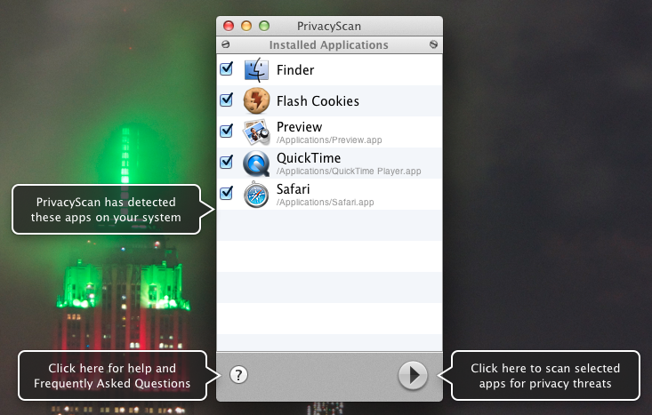Select the "QuickTime" row label

309,158
